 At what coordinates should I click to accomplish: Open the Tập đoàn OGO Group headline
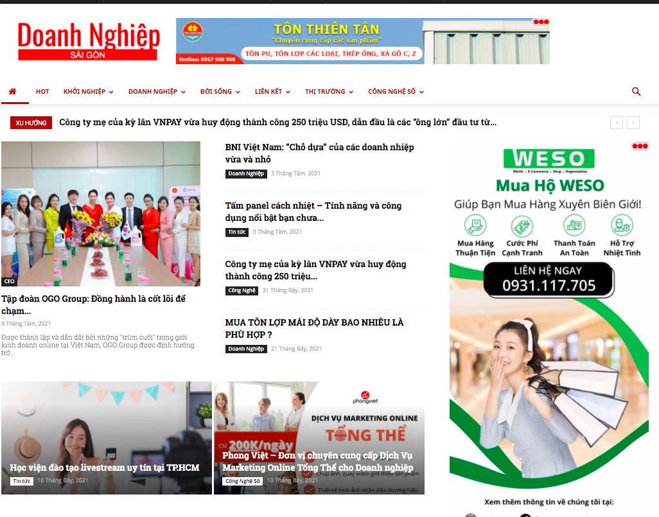click(93, 304)
